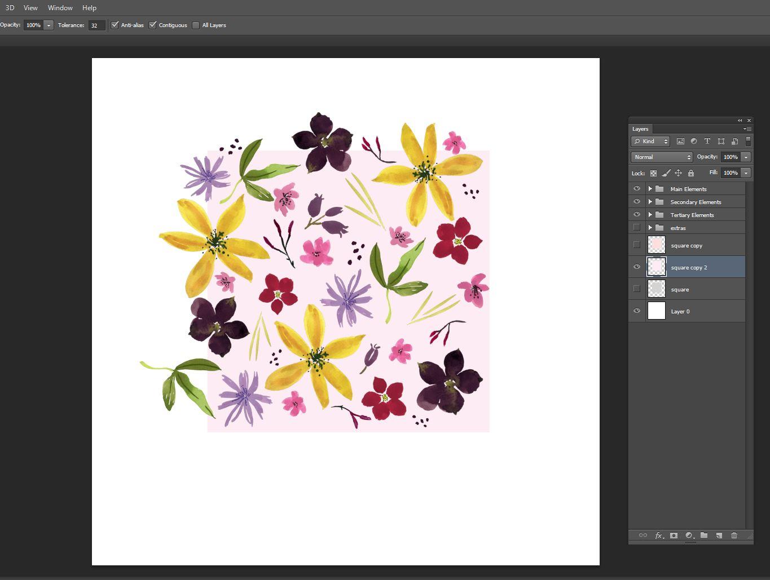770x580 pixels.
Task: Hide Layer 0 visibility
Action: 637,311
